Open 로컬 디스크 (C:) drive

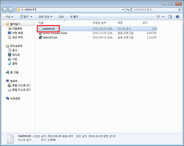tap(21, 85)
